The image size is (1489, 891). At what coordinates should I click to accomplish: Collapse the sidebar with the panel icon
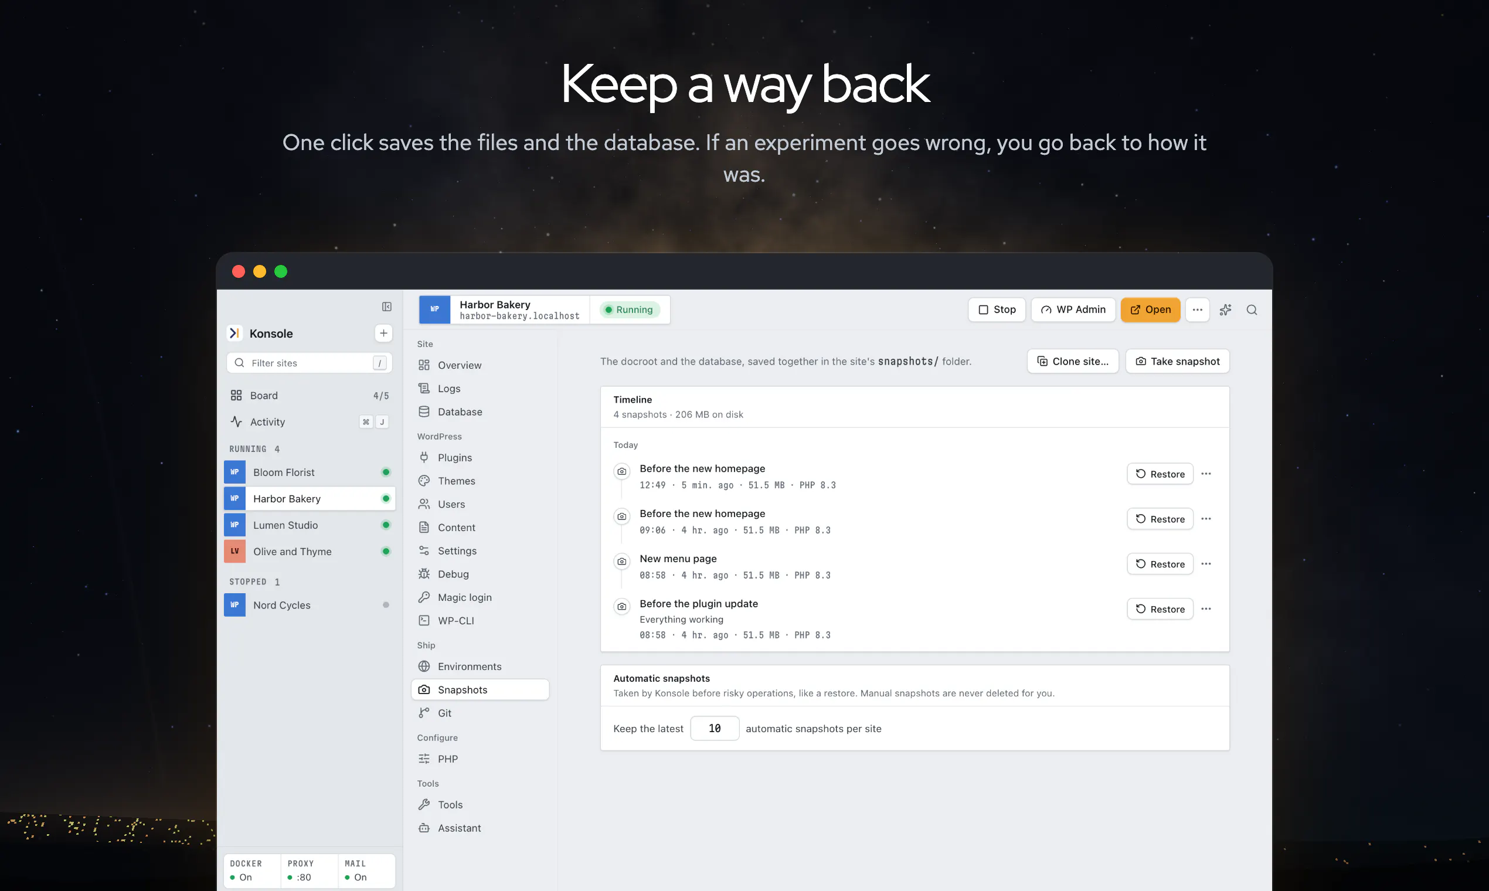click(387, 307)
